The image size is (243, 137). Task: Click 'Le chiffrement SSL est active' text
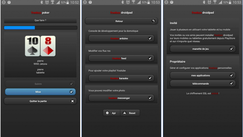click(x=203, y=93)
